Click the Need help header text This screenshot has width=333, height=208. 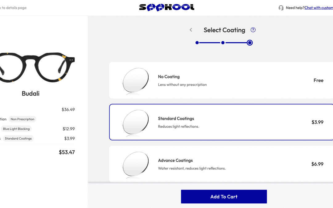(294, 7)
